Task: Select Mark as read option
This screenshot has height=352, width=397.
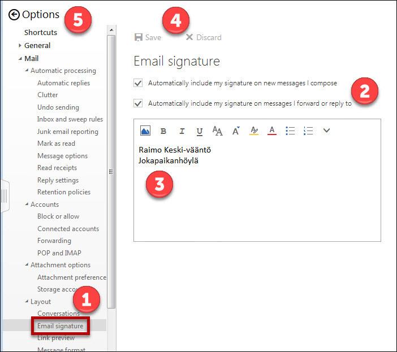Action: [x=56, y=144]
